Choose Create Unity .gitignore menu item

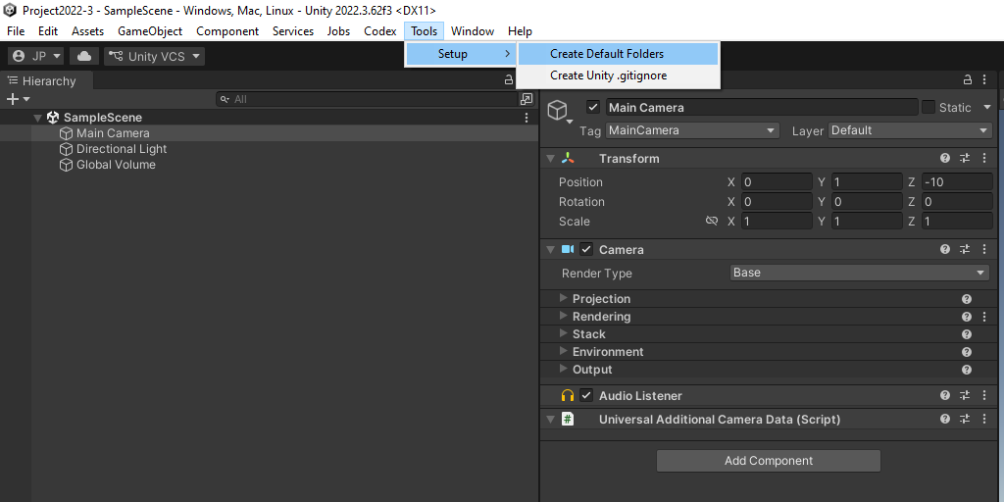tap(608, 75)
